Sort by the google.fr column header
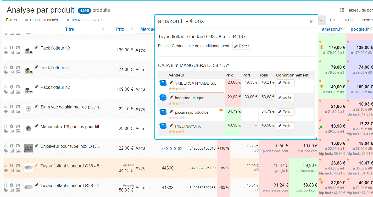 [360, 29]
